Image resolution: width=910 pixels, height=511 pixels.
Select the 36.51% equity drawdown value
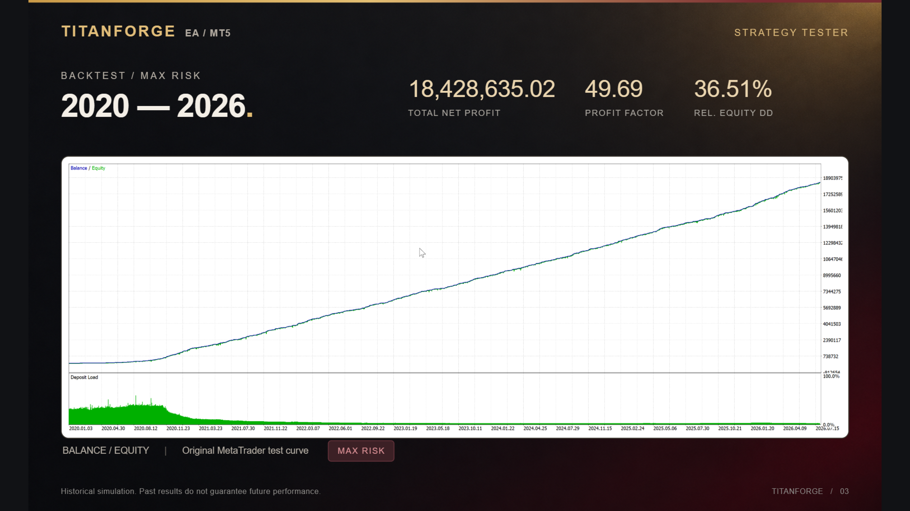click(733, 89)
